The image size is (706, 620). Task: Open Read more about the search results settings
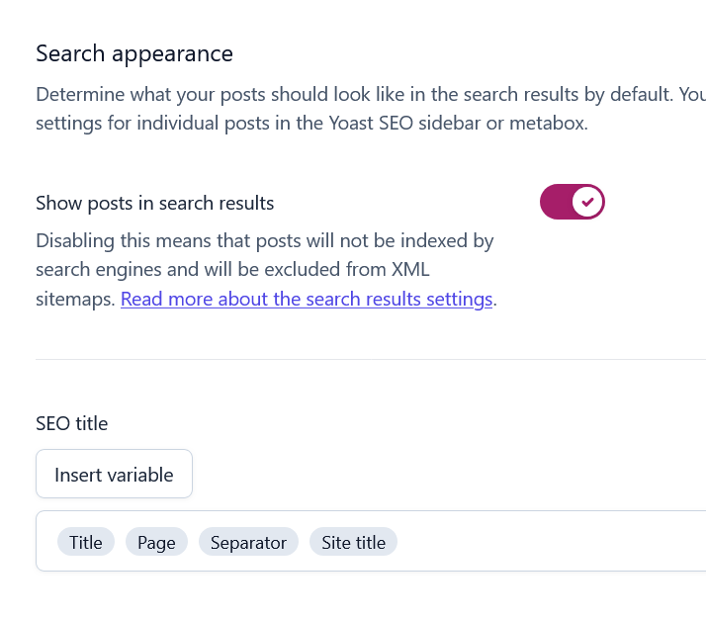[307, 299]
